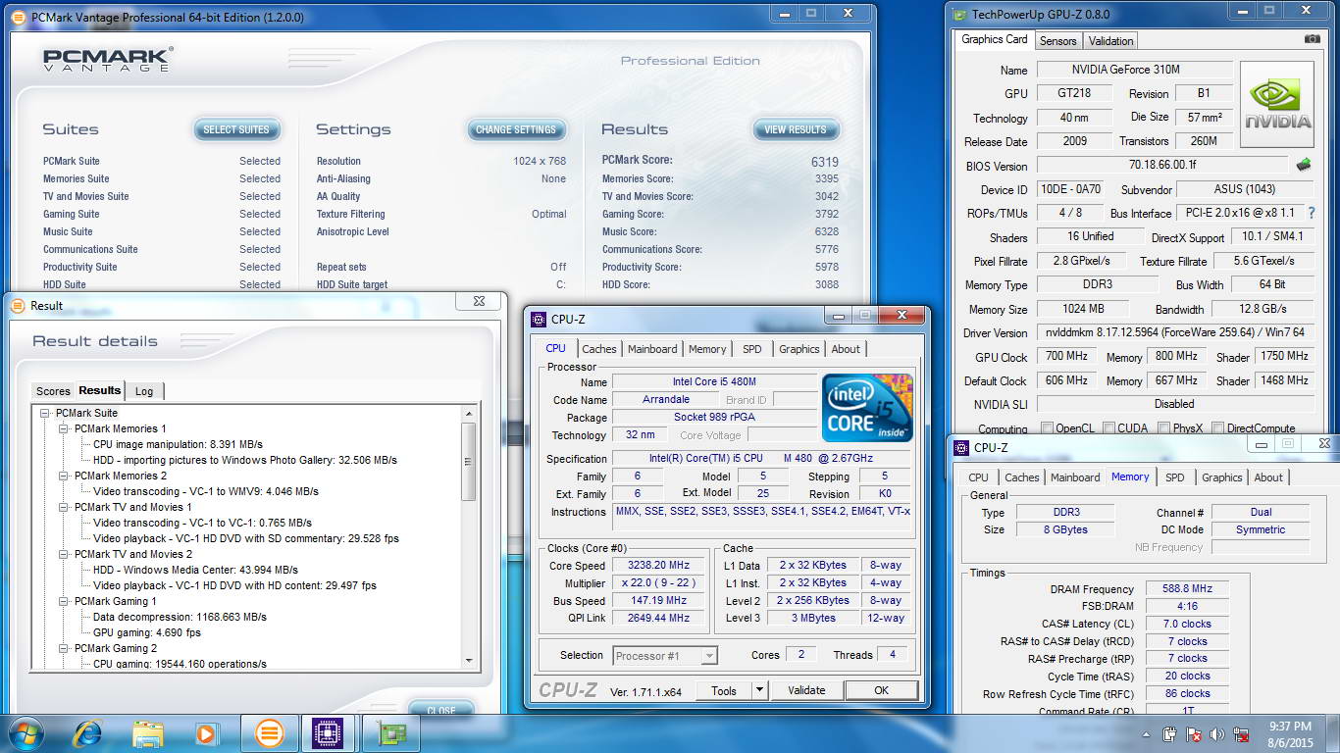Click the Graphics tab in front CPU-Z
The width and height of the screenshot is (1340, 753).
799,349
